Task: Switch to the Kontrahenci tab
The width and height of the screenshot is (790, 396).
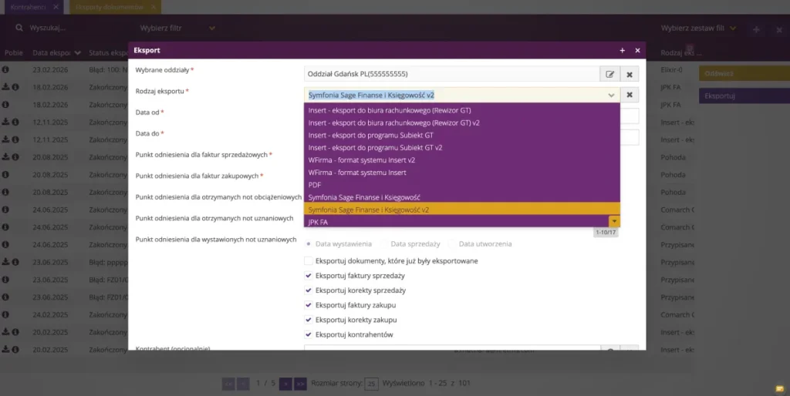Action: [x=27, y=7]
